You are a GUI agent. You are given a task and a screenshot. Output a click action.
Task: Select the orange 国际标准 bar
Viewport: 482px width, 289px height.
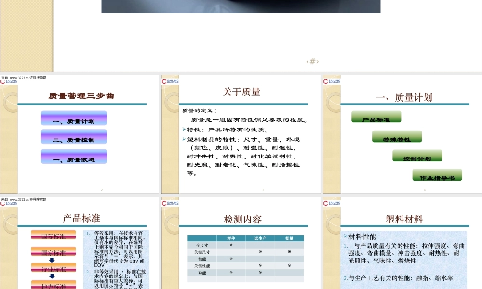[x=54, y=235]
